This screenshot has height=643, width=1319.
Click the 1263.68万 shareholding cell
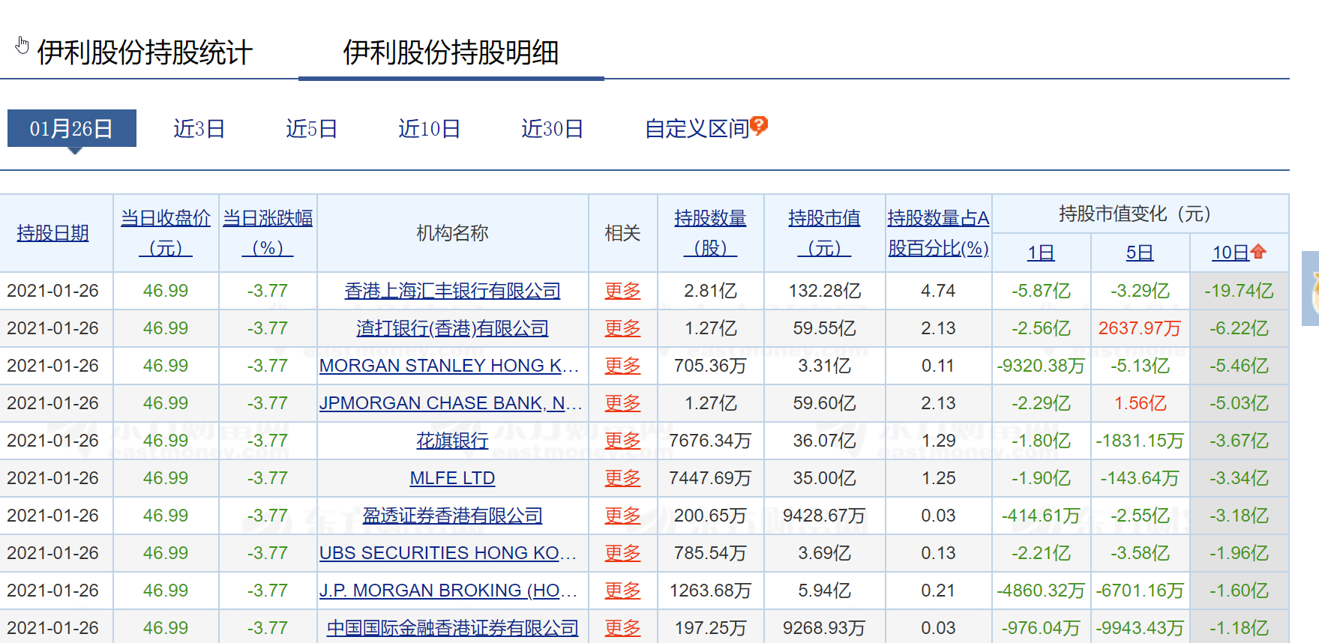711,591
